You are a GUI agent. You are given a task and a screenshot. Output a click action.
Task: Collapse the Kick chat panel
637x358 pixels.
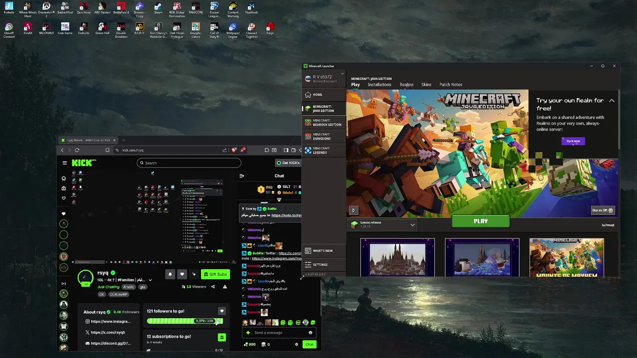pyautogui.click(x=242, y=176)
